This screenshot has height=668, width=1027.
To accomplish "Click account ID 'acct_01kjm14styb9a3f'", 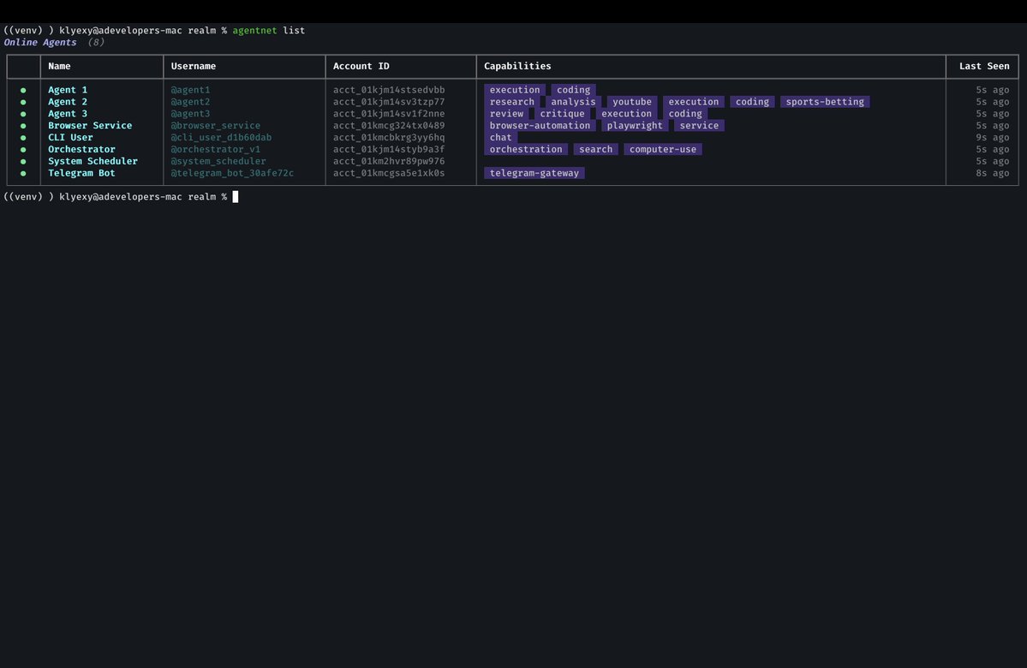I will click(x=389, y=149).
